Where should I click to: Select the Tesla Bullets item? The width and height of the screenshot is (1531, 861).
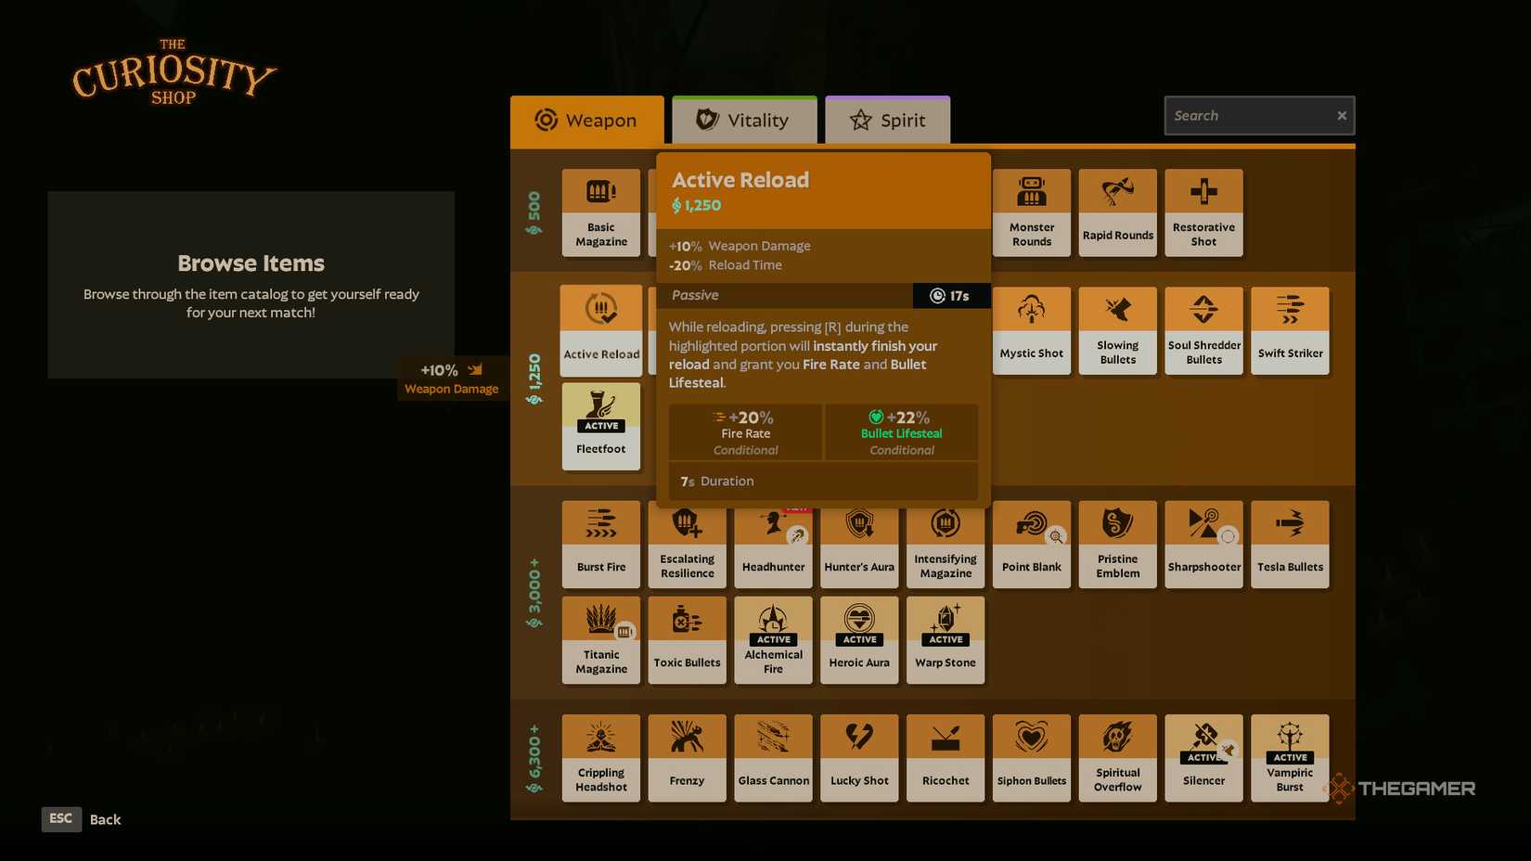(x=1290, y=545)
